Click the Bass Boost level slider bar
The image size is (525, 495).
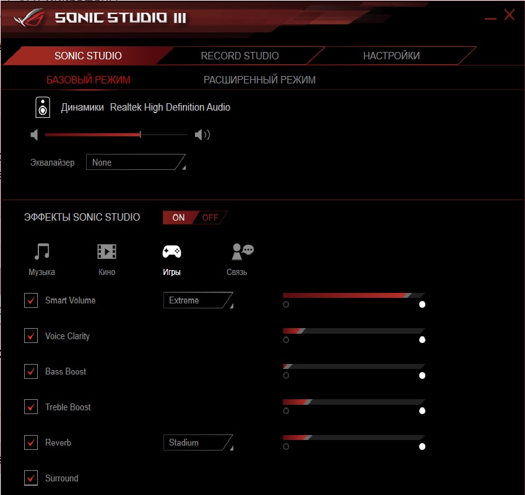(354, 366)
